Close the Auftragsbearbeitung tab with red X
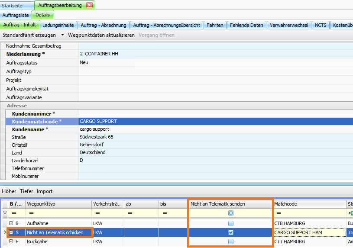 89,5
